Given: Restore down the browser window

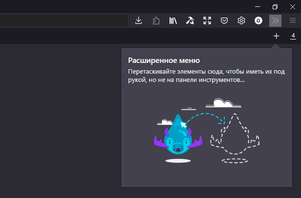Looking at the screenshot, I should [275, 6].
